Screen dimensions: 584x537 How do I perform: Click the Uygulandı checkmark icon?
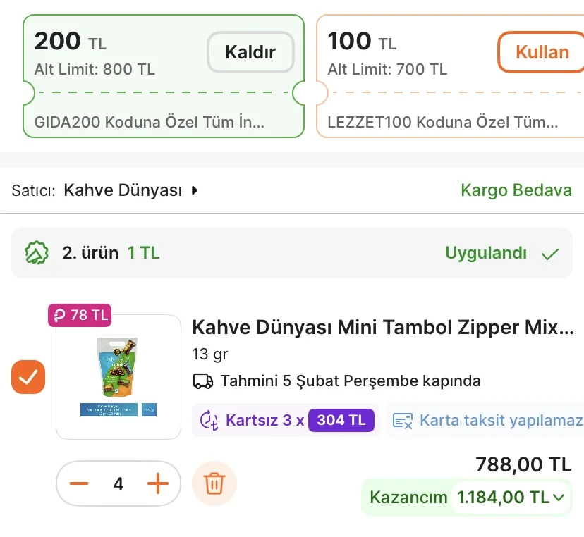tap(549, 254)
